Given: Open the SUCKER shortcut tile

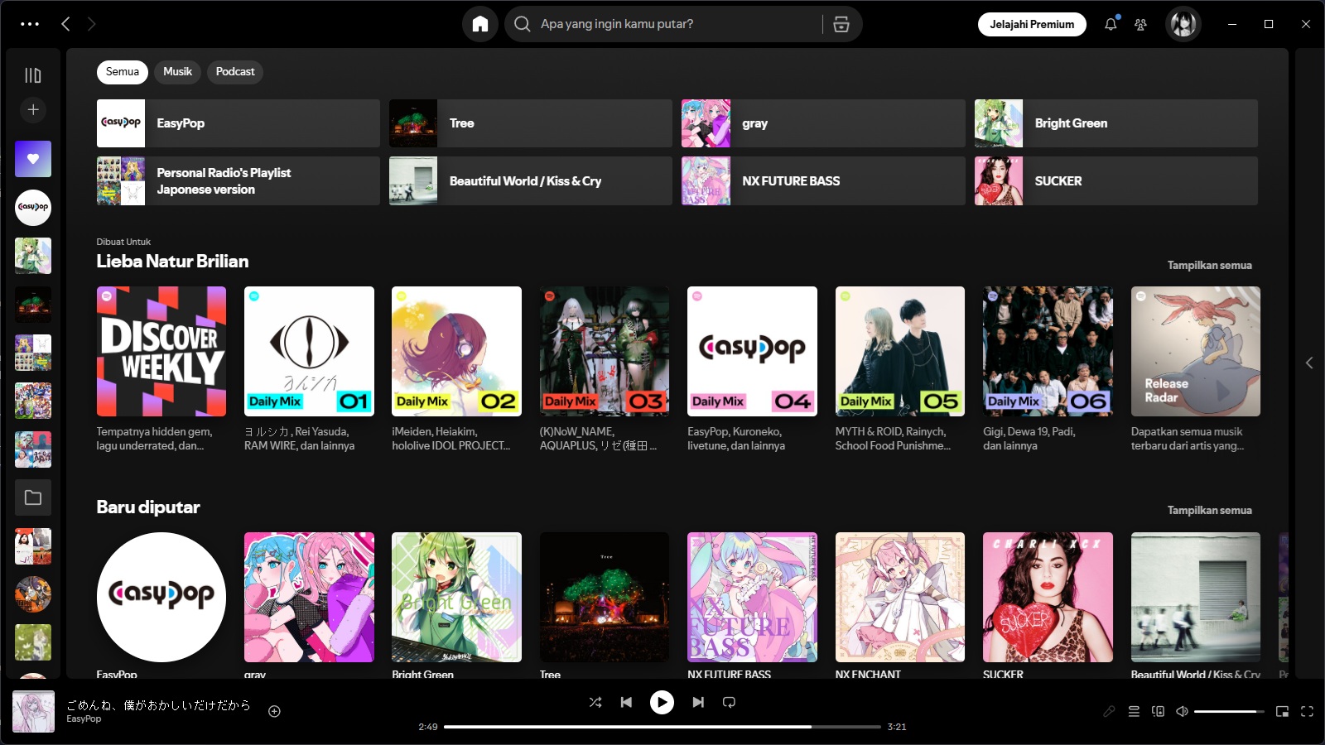Looking at the screenshot, I should point(1116,180).
